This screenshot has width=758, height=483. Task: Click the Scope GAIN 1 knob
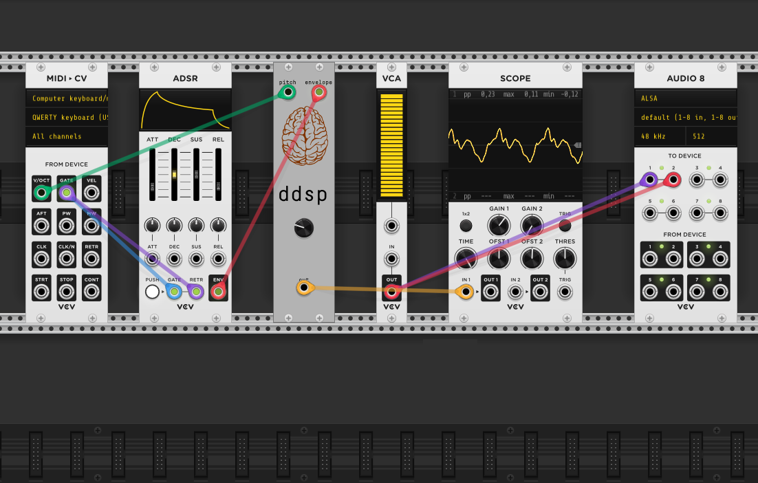click(x=499, y=225)
